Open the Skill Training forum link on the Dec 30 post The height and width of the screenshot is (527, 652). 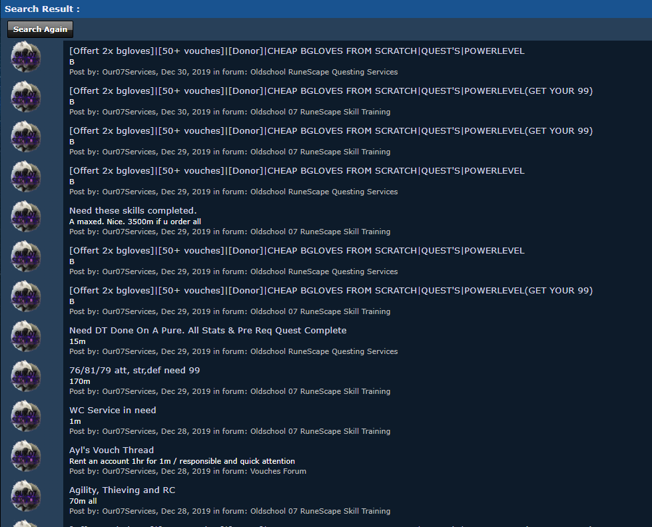coord(320,112)
